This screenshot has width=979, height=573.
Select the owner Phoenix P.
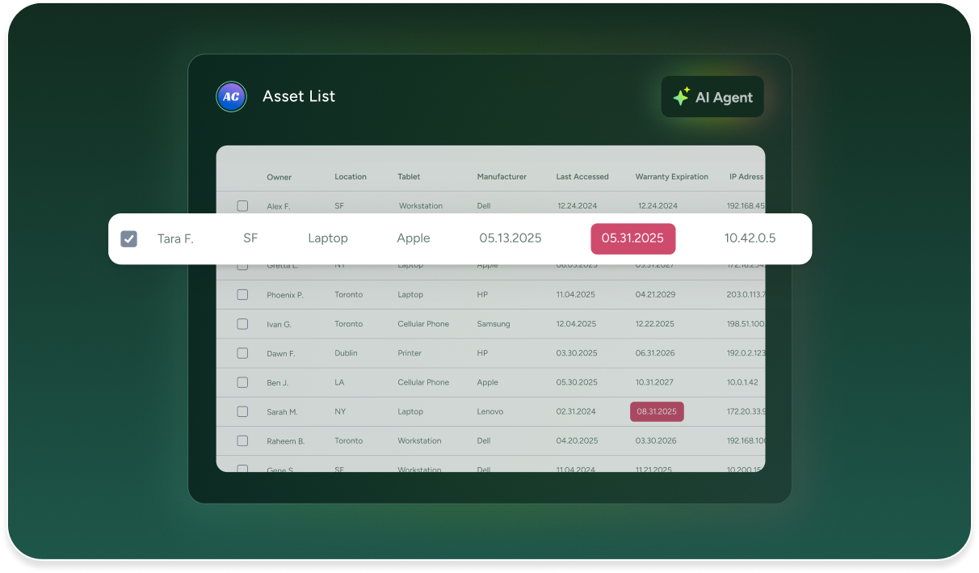coord(285,295)
